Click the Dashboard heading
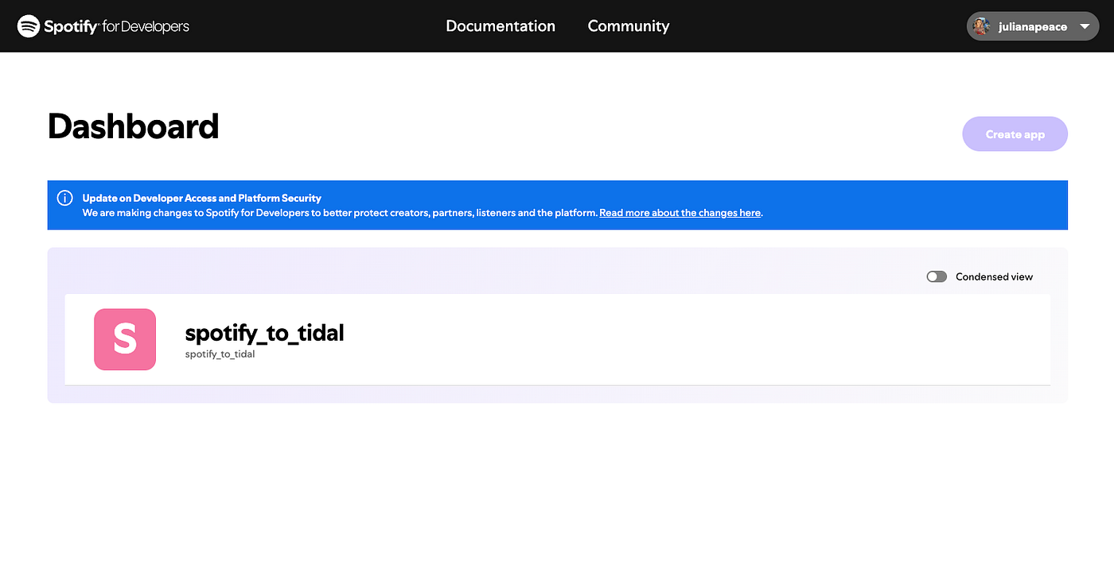The width and height of the screenshot is (1114, 572). 133,126
